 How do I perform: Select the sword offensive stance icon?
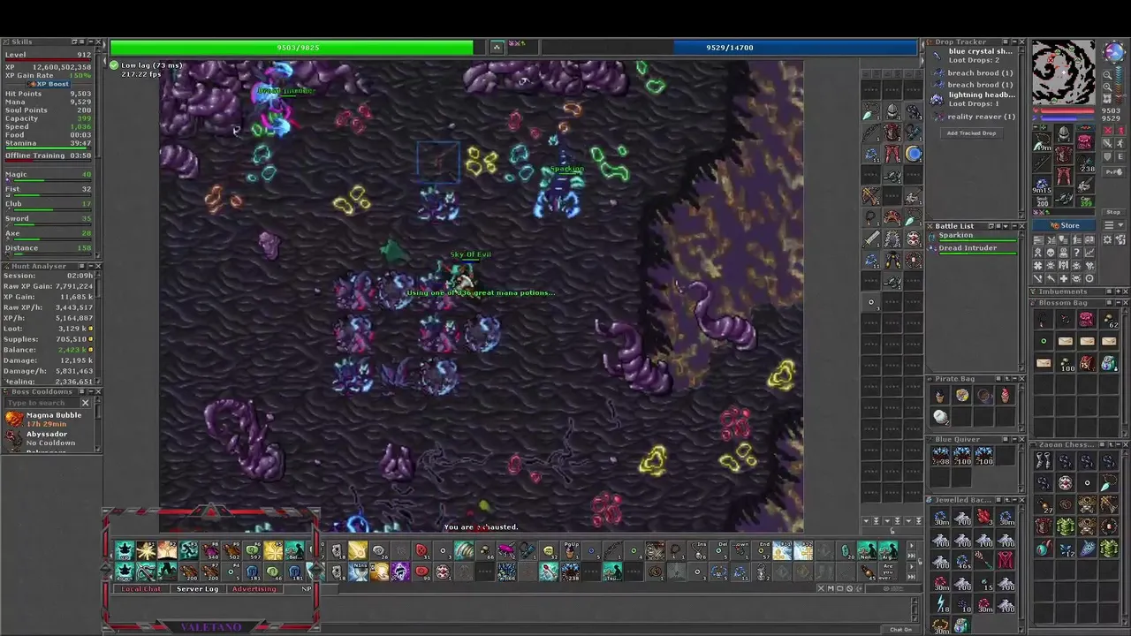(x=1107, y=143)
